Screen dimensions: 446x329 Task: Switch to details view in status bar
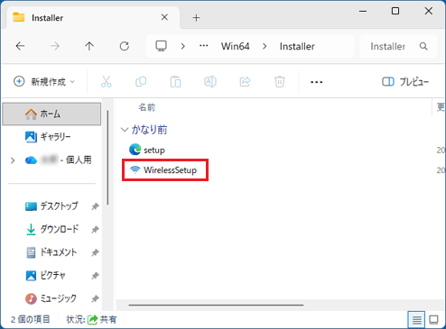416,320
